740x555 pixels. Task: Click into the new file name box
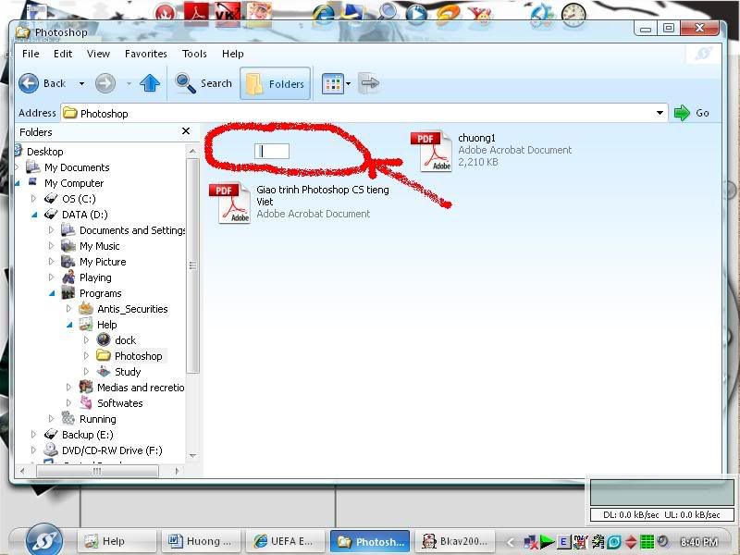pyautogui.click(x=272, y=151)
